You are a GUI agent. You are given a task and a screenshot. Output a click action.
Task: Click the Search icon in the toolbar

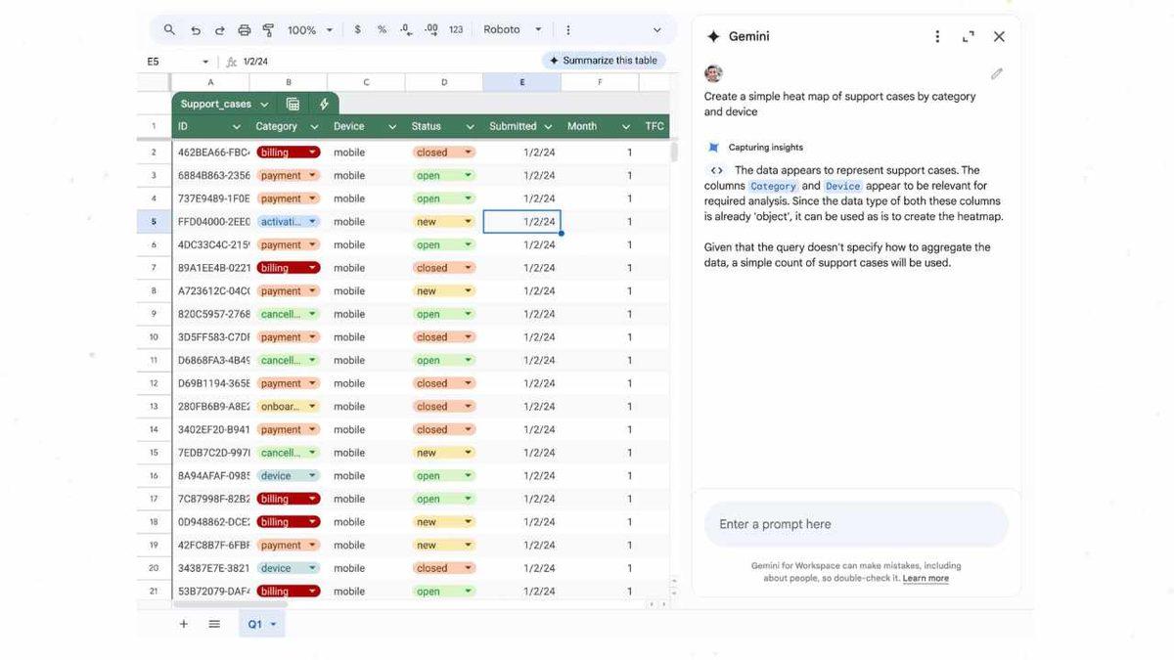click(x=168, y=29)
